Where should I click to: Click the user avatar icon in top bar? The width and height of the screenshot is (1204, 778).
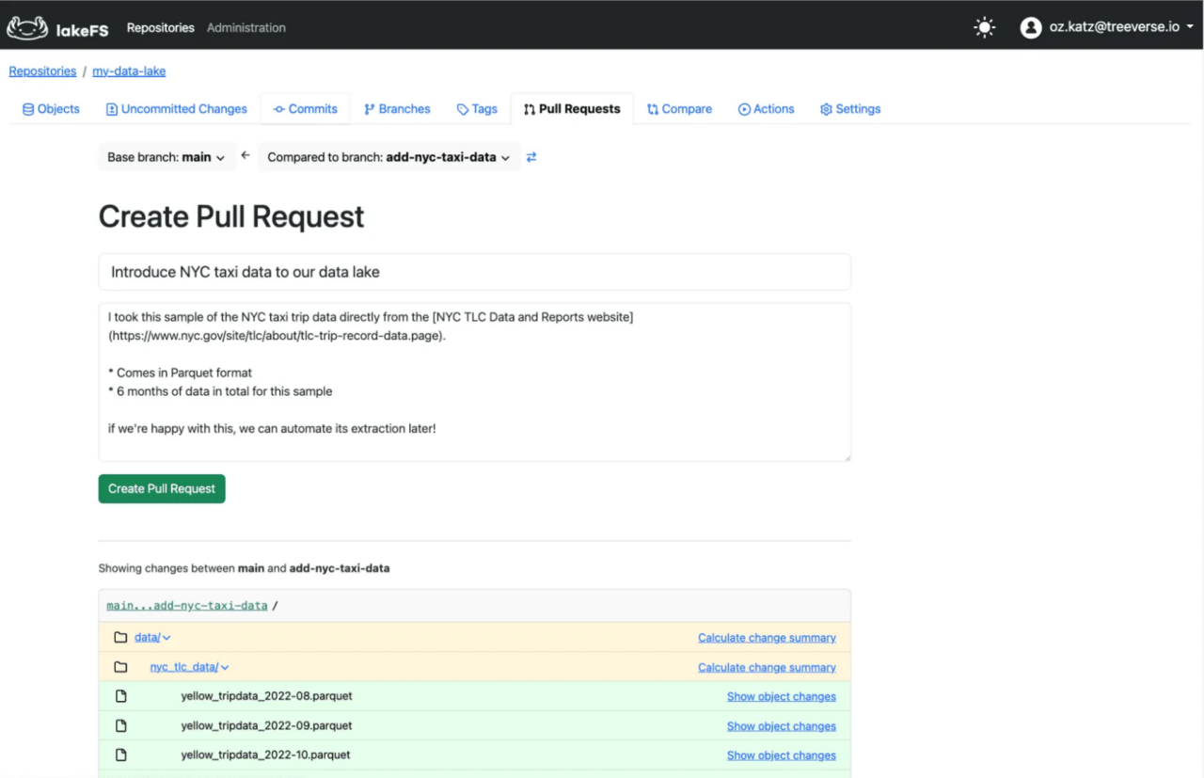coord(1030,26)
